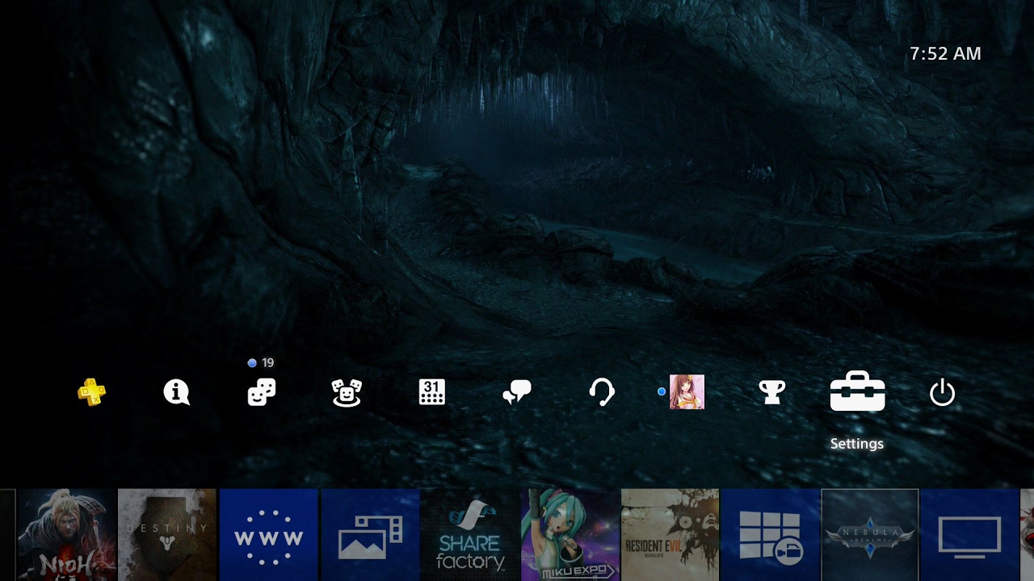
Task: Launch Nioh from the content row
Action: (64, 533)
